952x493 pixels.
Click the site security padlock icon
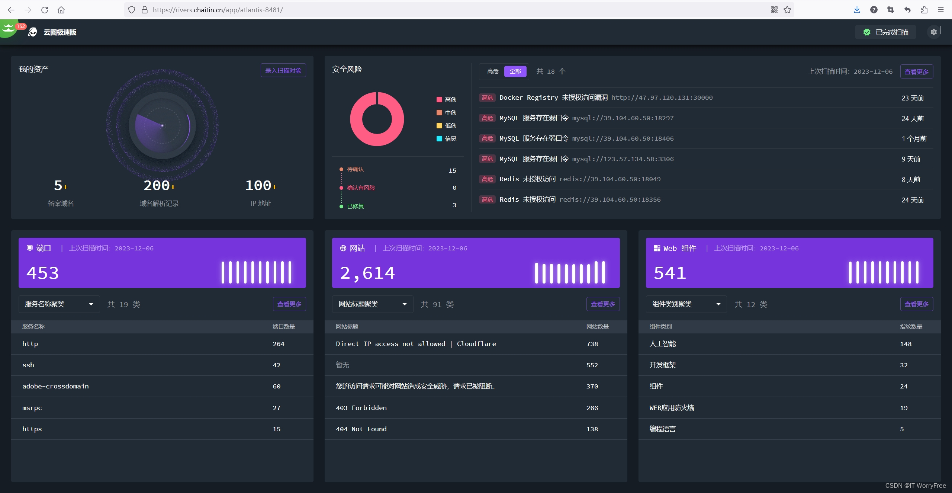pyautogui.click(x=145, y=10)
